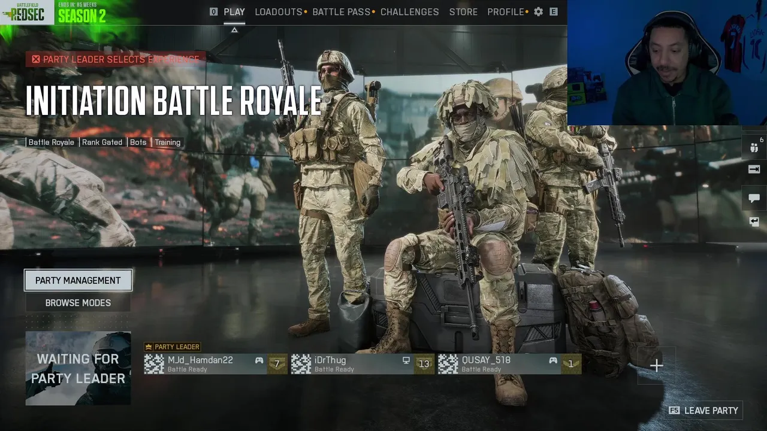Select party member MJd_Hamdan22
767x431 pixels.
[216, 364]
